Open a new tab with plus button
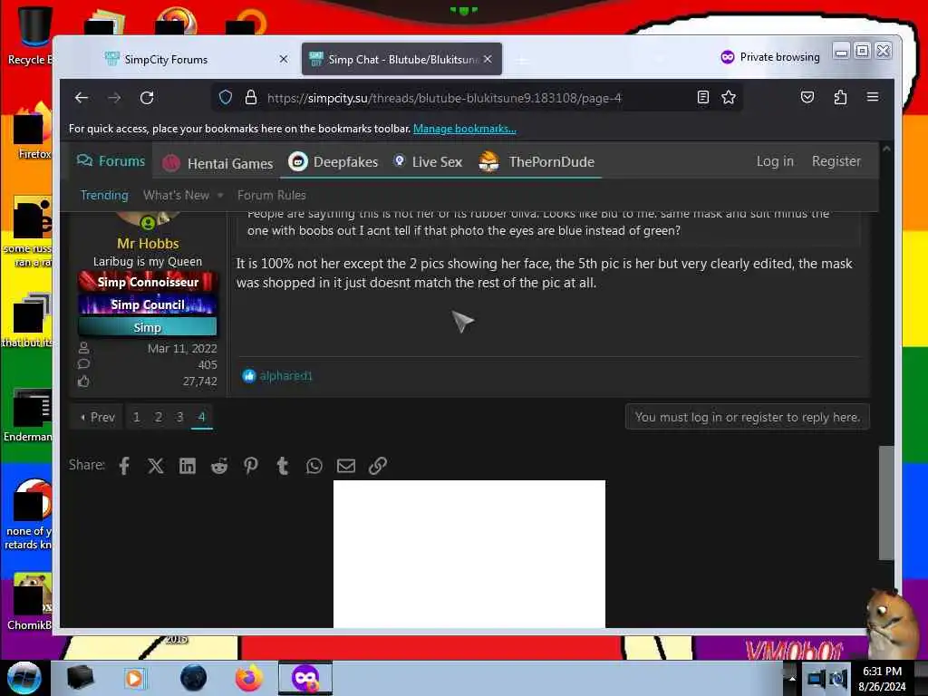This screenshot has width=928, height=696. [x=522, y=60]
